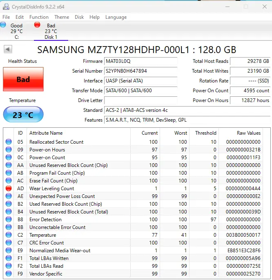Screen dimensions: 272x280
Task: Click status orb for Vendor Specific row
Action: point(9,273)
